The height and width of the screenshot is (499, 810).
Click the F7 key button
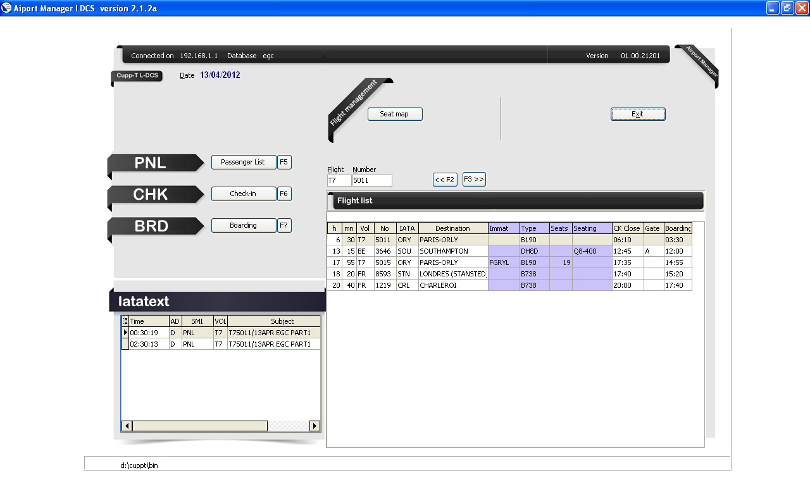click(284, 226)
